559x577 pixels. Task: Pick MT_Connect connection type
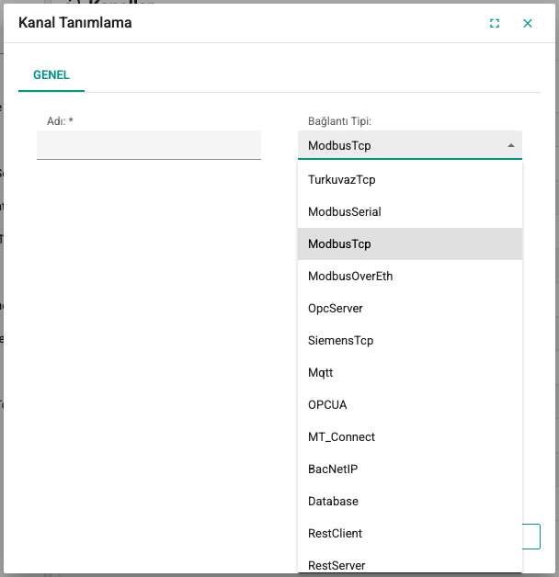[410, 436]
